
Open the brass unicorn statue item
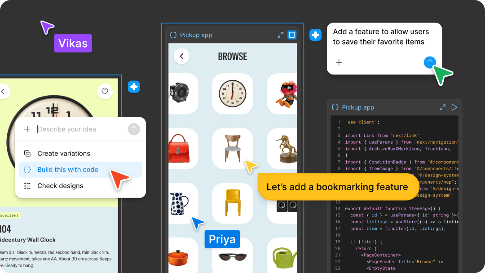[x=282, y=149]
